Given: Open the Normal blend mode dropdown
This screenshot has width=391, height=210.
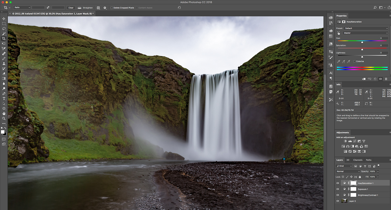Looking at the screenshot, I should 348,171.
